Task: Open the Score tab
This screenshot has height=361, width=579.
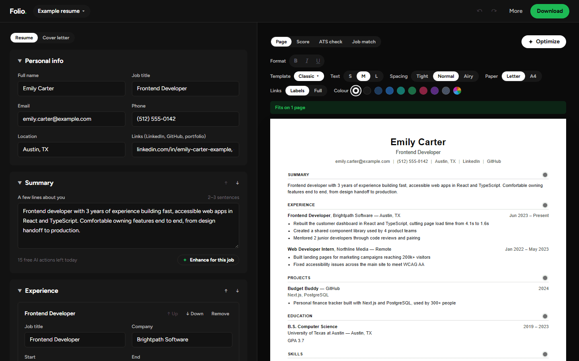Action: [x=303, y=42]
